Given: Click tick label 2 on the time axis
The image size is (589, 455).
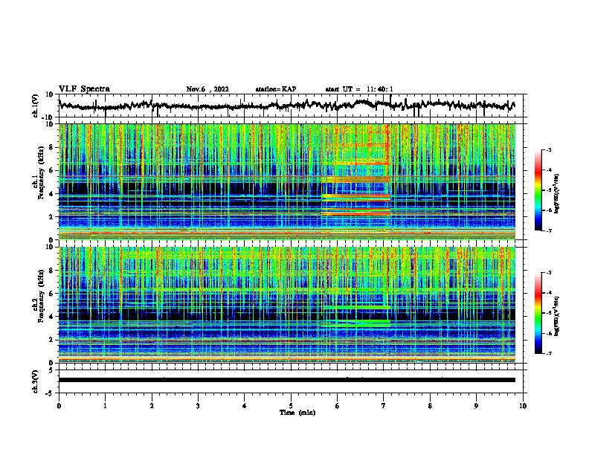Looking at the screenshot, I should coord(152,406).
